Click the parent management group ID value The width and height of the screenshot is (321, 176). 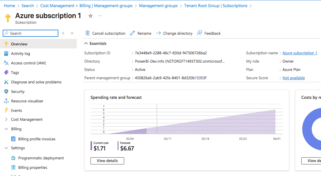pos(171,78)
